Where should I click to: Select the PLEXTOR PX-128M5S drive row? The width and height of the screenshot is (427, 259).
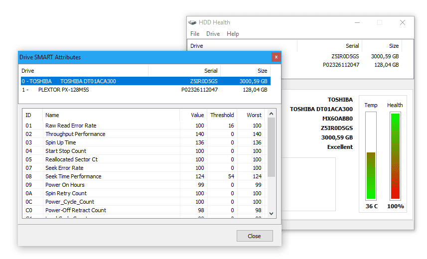tap(145, 90)
